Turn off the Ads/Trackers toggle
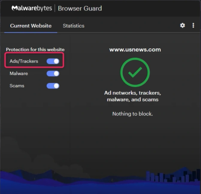Screen dimensions: 201x194 (x=53, y=61)
